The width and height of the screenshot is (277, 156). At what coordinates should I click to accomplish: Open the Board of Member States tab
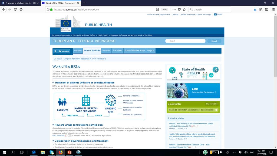pos(135,51)
